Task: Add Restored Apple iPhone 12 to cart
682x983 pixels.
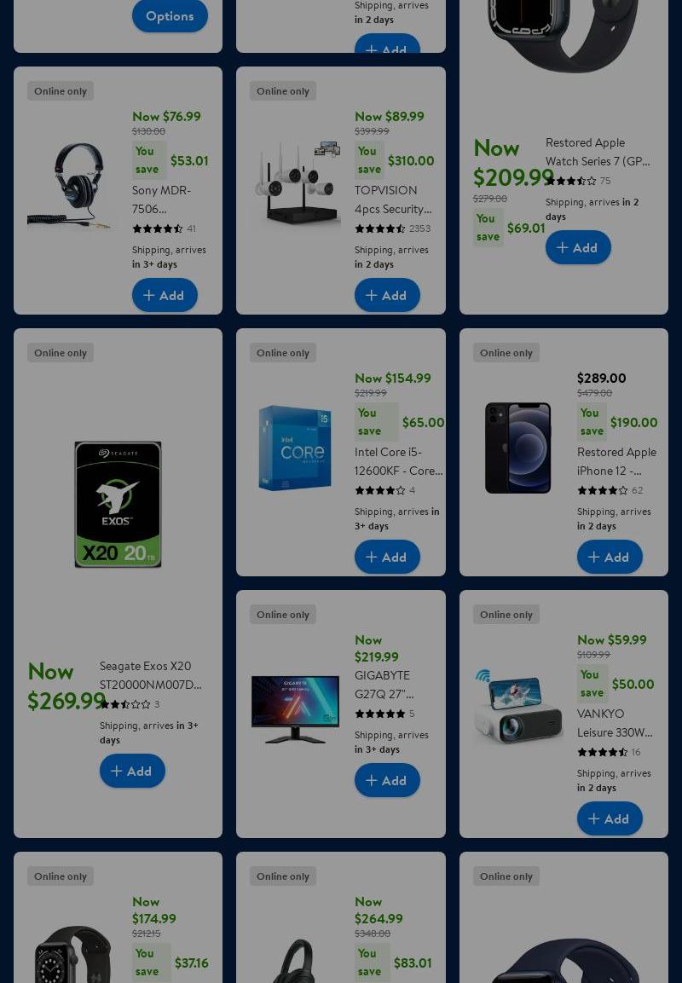Action: [x=610, y=557]
